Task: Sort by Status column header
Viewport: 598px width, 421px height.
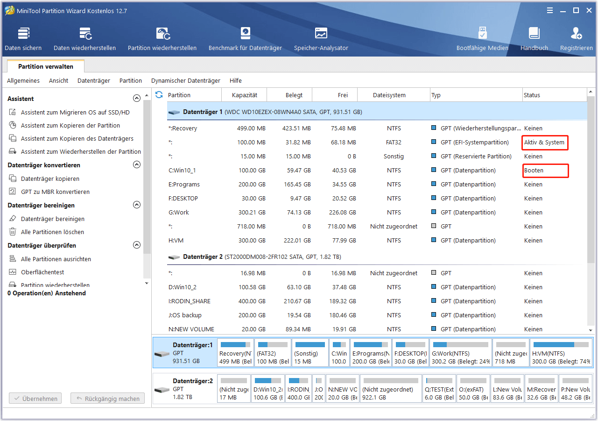Action: click(x=554, y=95)
